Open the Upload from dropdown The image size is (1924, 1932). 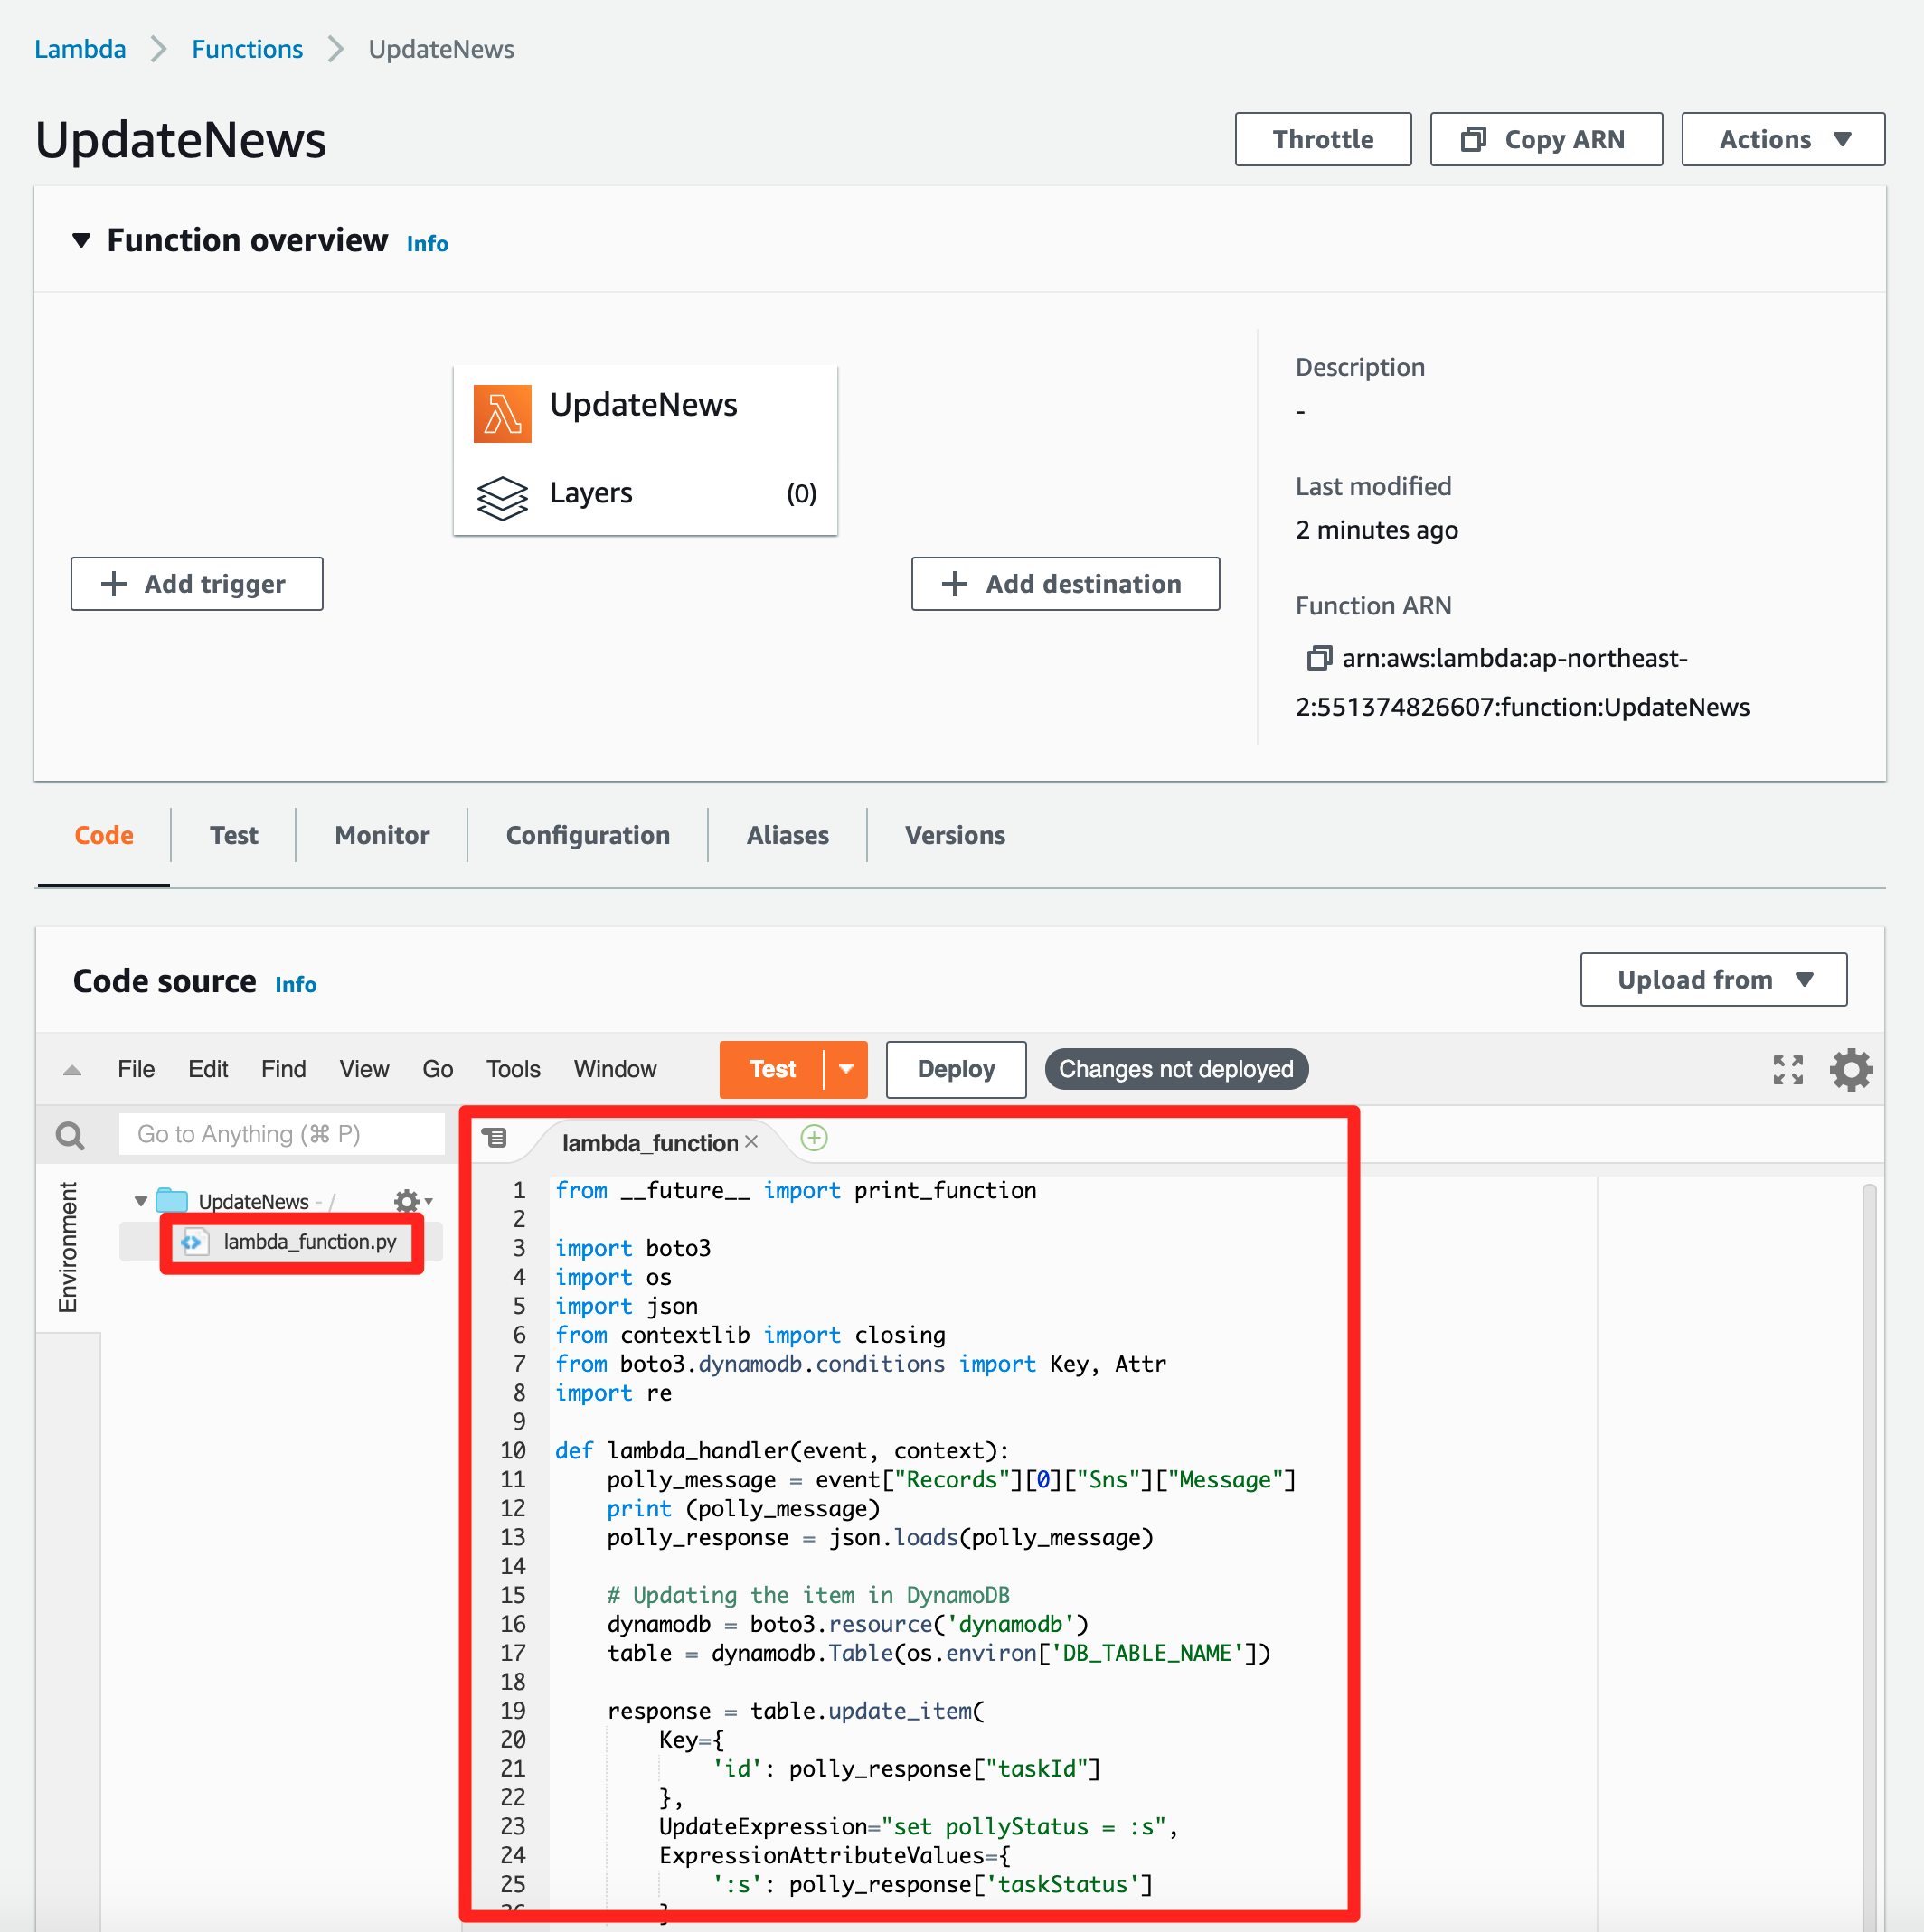click(1713, 979)
